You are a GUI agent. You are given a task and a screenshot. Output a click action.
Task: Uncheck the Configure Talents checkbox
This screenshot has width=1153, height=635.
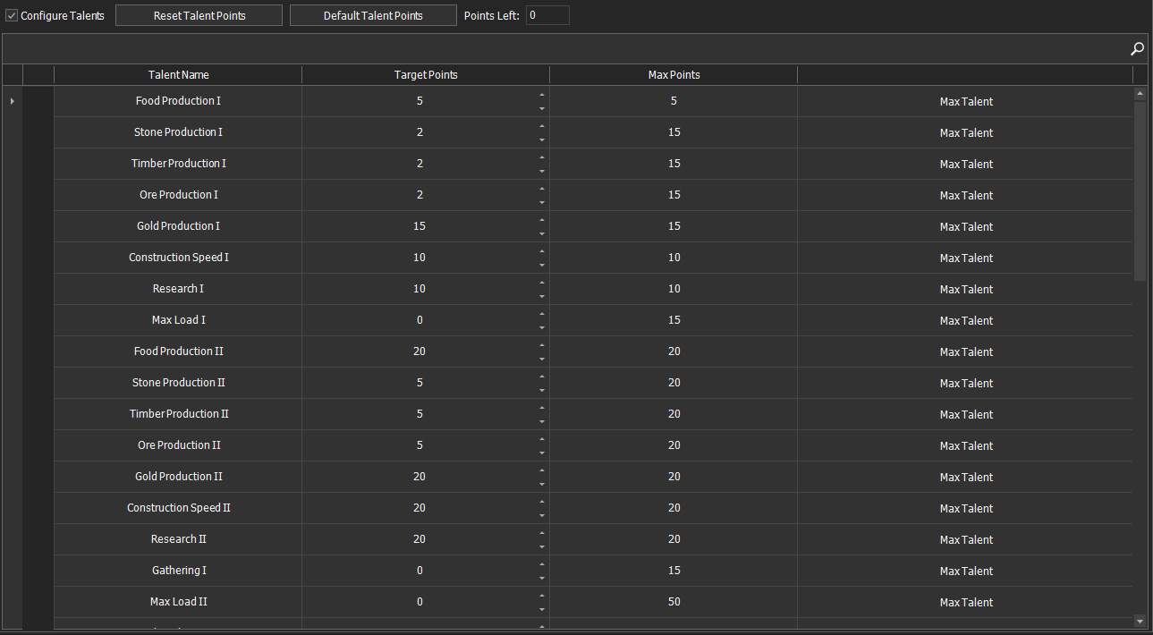tap(11, 14)
